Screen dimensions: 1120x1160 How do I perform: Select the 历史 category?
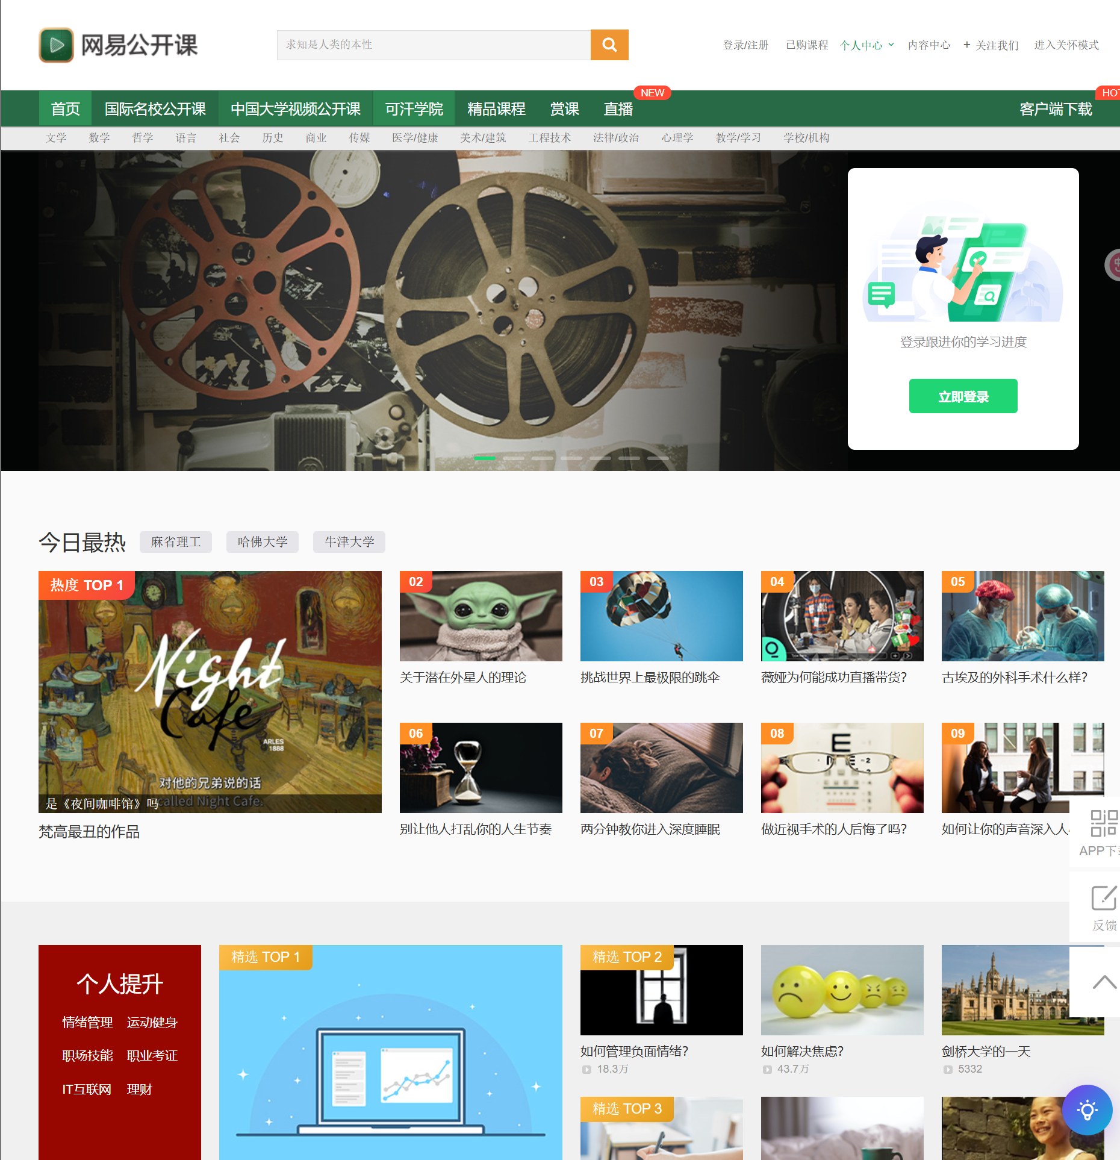[x=273, y=138]
